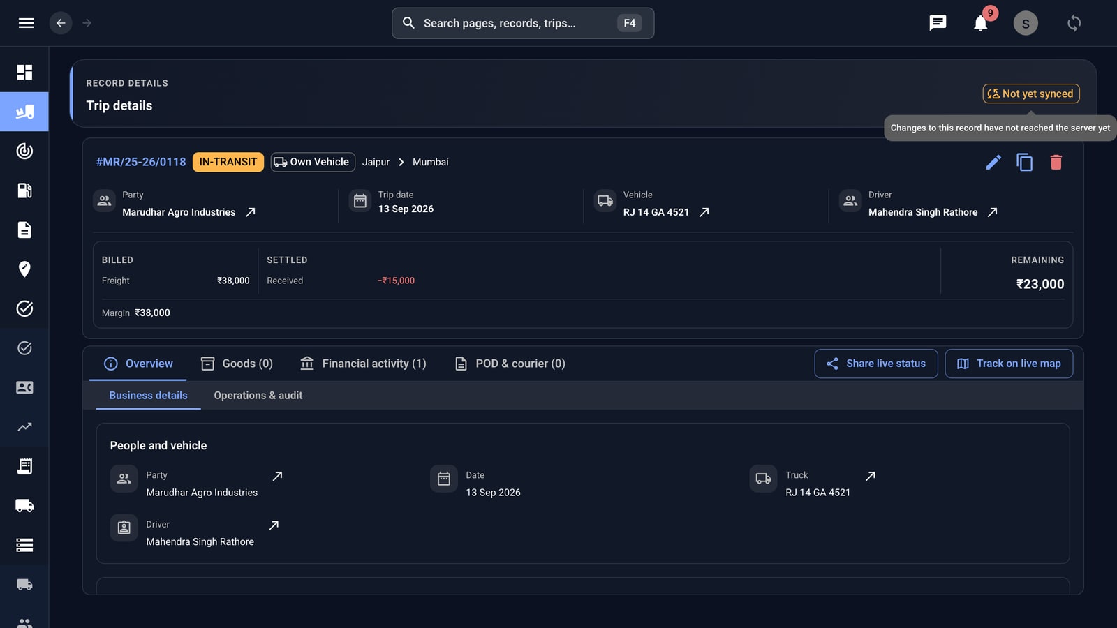Delete the trip with trash icon

(1056, 163)
